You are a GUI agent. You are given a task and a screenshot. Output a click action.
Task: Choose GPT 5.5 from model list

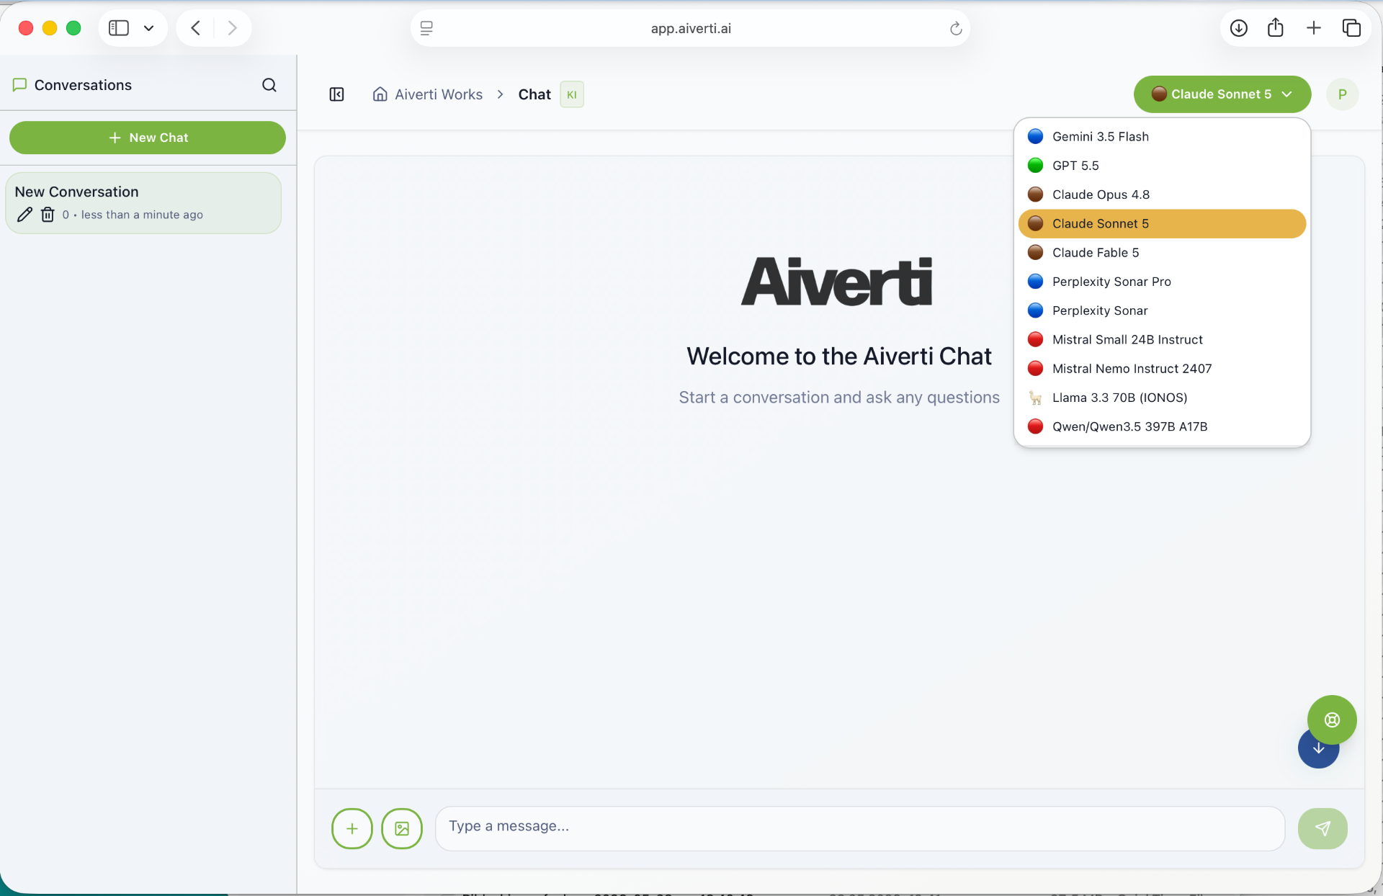[1162, 166]
